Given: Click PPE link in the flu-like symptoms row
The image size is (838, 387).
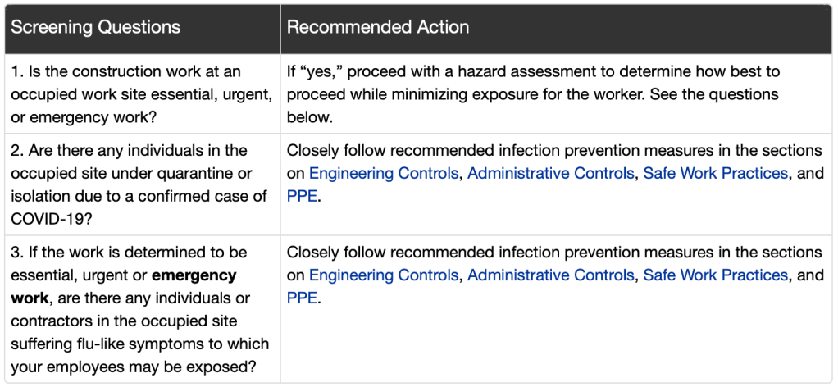Looking at the screenshot, I should [x=301, y=298].
